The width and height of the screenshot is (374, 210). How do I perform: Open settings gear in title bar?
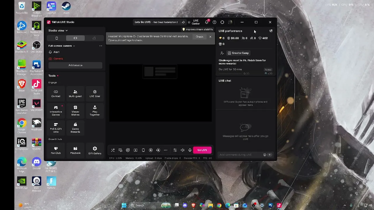coord(222,22)
